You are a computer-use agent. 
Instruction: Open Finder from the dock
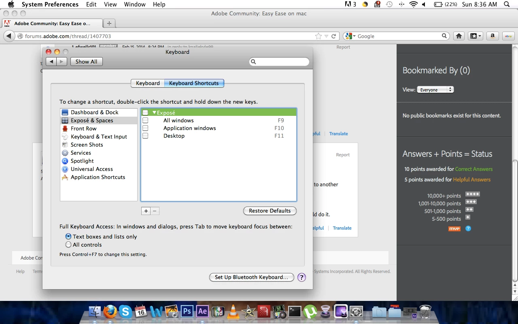pos(95,311)
